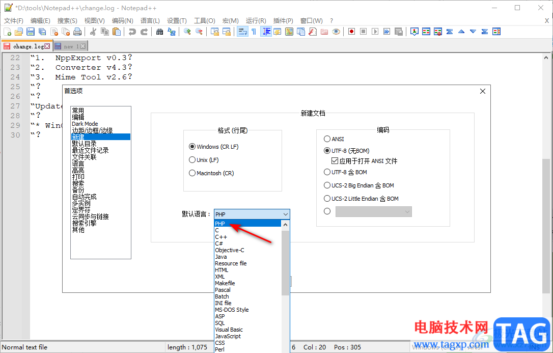The height and width of the screenshot is (353, 553).
Task: Open the 编码(N) menu
Action: [x=122, y=21]
